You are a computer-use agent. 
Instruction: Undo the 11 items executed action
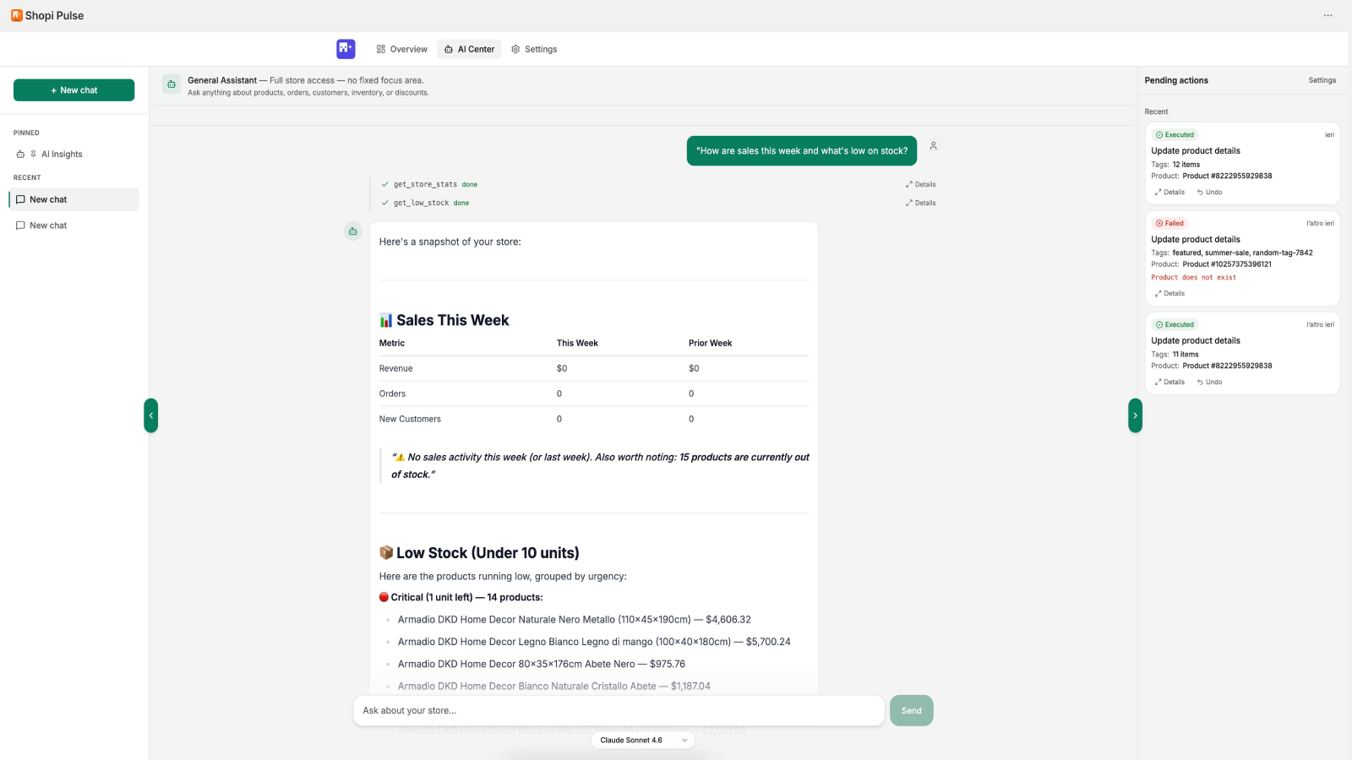1209,383
